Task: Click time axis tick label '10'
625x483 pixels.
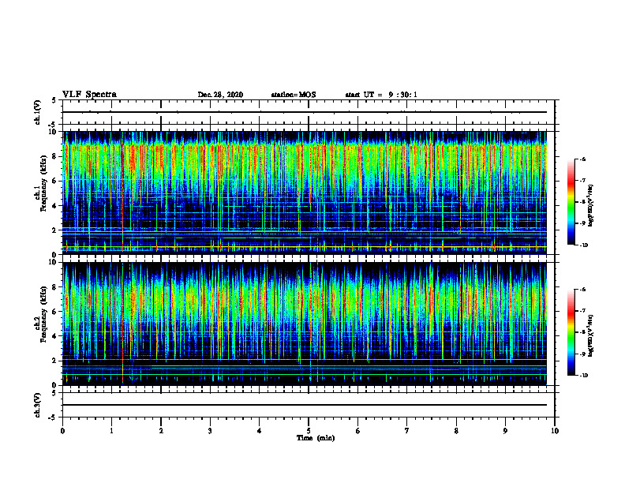Action: [555, 431]
